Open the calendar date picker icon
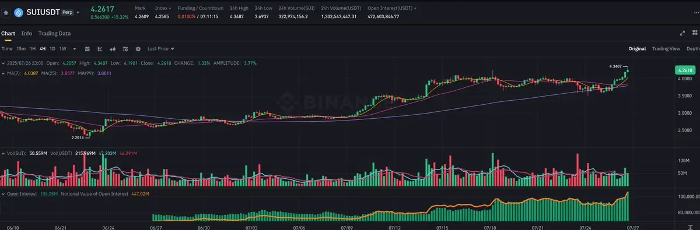The width and height of the screenshot is (700, 230). click(87, 49)
